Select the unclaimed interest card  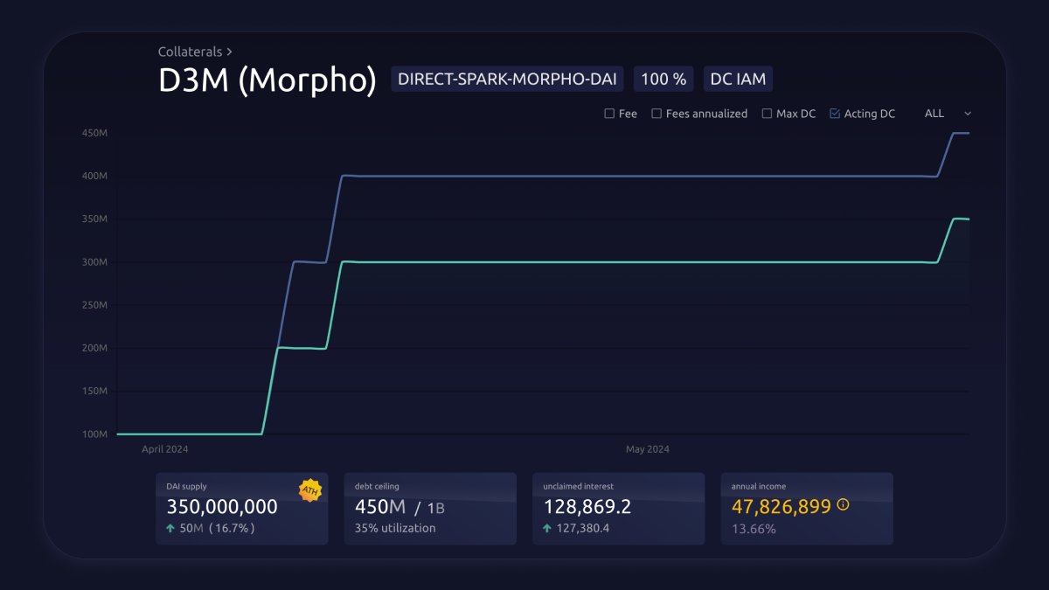coord(619,509)
